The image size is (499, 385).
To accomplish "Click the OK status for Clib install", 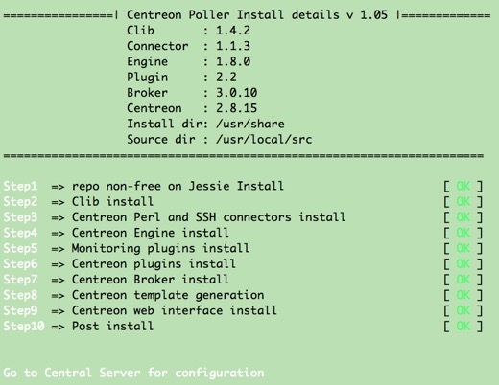I will 463,202.
